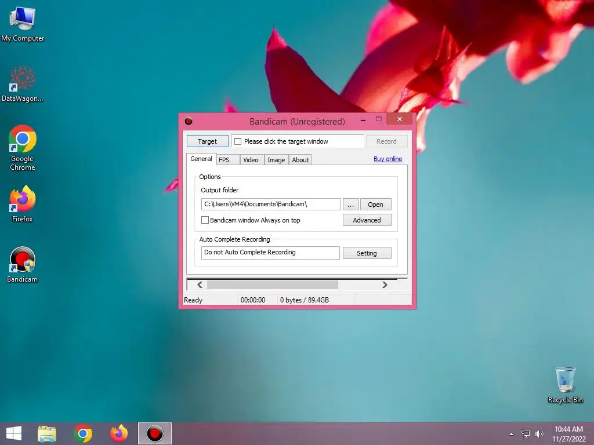Image resolution: width=594 pixels, height=445 pixels.
Task: Switch to the FPS tab
Action: point(228,160)
